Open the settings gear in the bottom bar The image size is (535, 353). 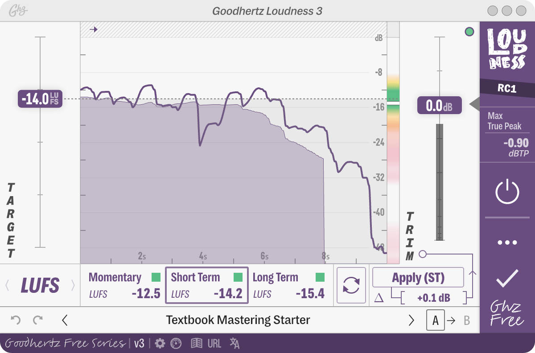(x=160, y=343)
